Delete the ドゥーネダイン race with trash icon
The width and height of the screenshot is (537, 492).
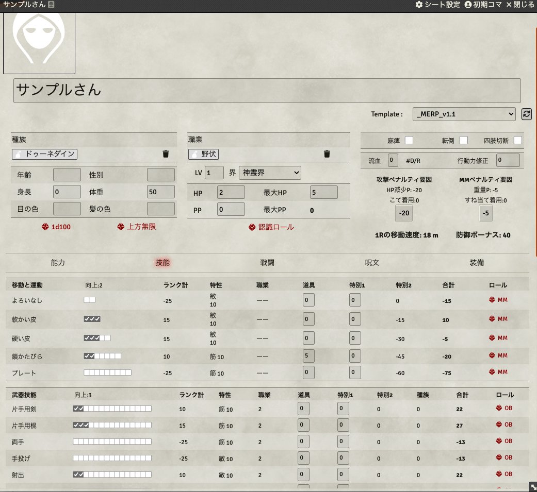[166, 154]
